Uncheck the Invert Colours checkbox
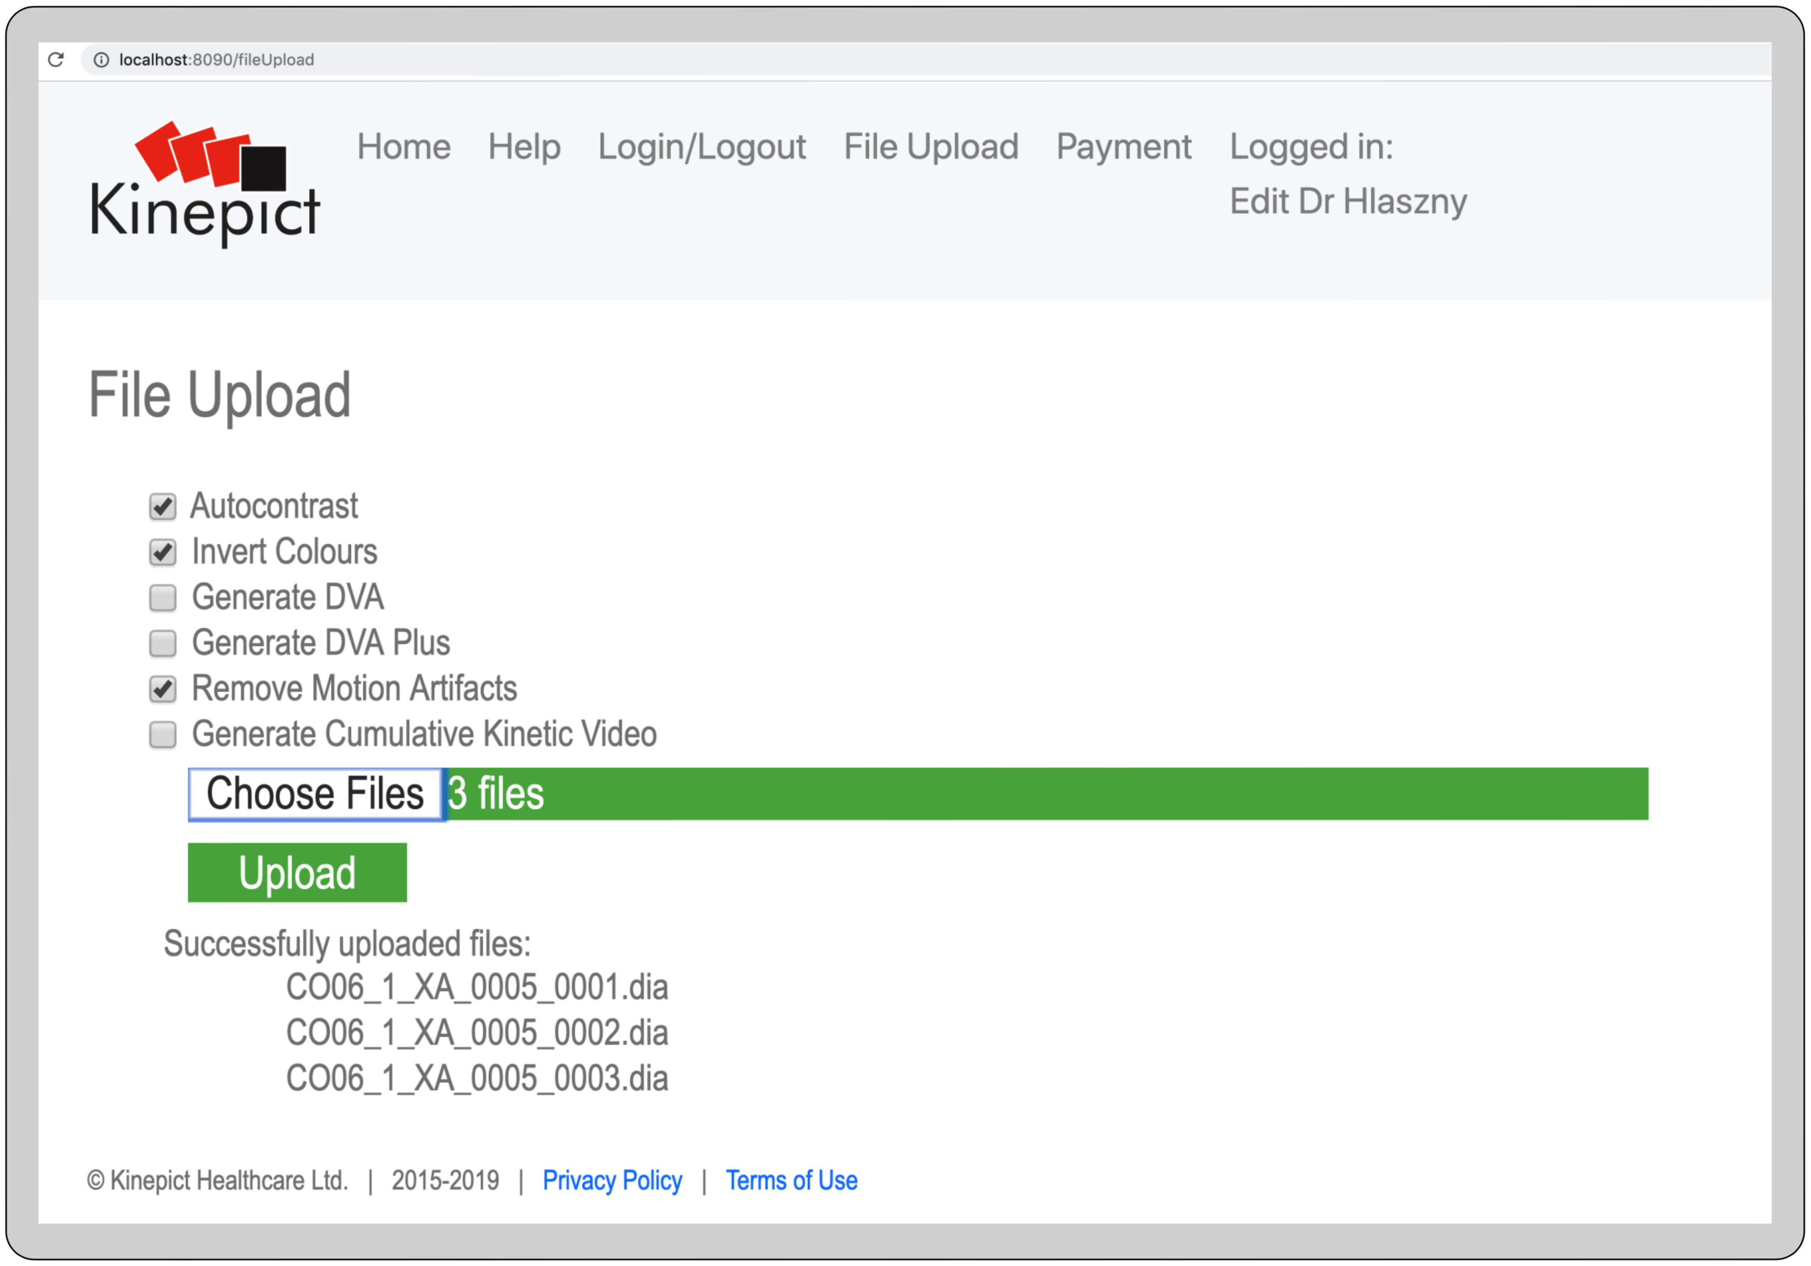 [162, 553]
